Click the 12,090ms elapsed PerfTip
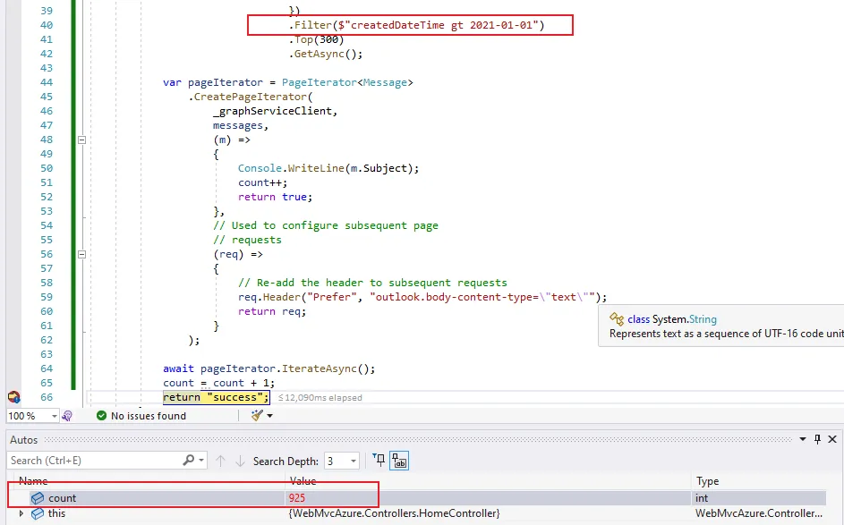Viewport: 844px width, 525px height. pos(320,397)
